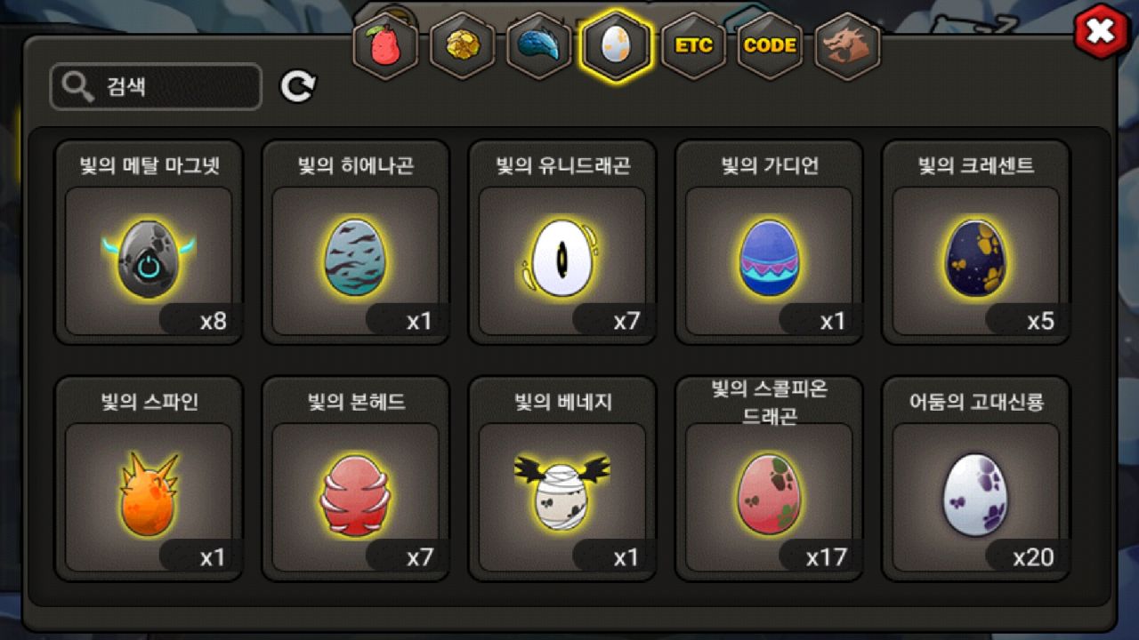This screenshot has width=1139, height=640.
Task: Click the refresh arrow icon
Action: [298, 86]
